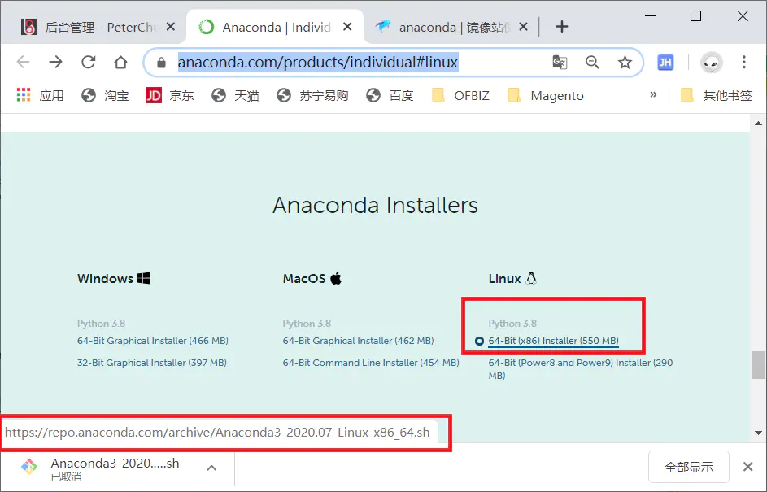
Task: Open the user profile avatar
Action: 711,63
